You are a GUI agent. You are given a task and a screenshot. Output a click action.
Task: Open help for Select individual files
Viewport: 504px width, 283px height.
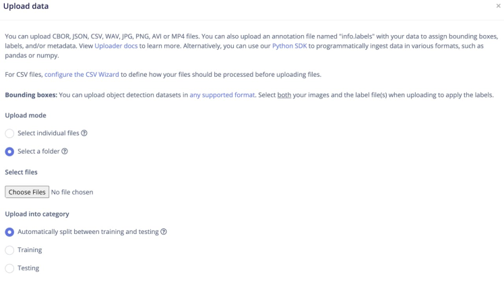click(84, 133)
